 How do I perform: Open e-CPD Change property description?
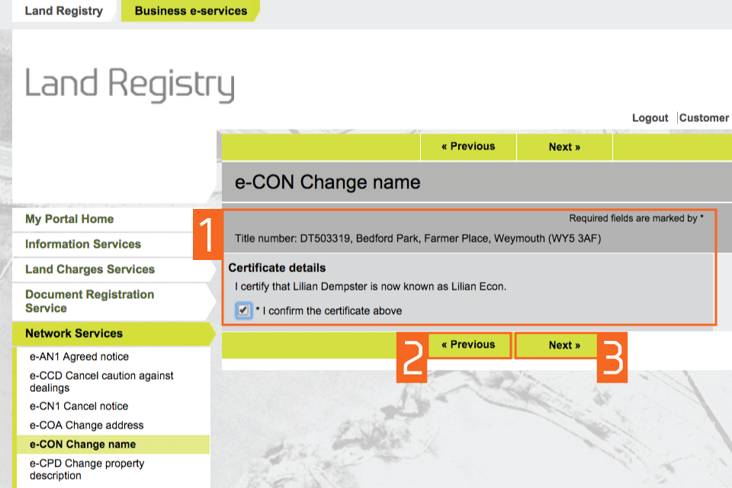tap(87, 470)
